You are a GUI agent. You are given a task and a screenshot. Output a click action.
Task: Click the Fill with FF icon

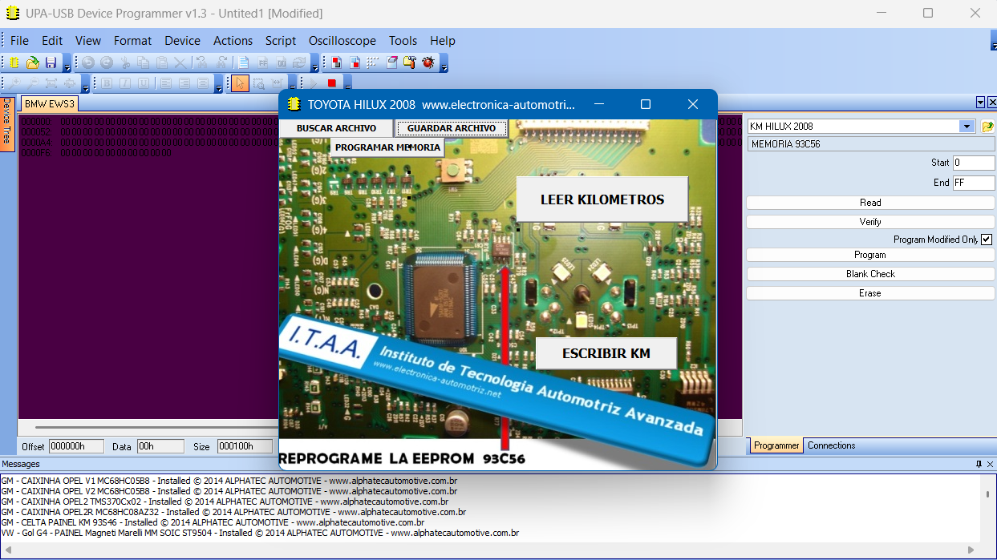(262, 62)
